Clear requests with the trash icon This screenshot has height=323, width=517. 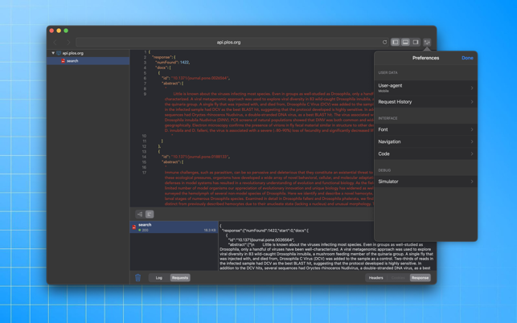click(x=137, y=278)
